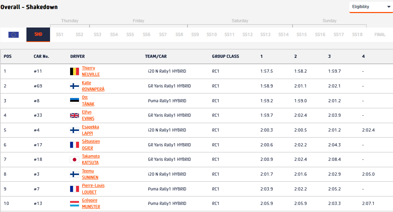Open the Eligibility dropdown
393x212 pixels.
(371, 7)
